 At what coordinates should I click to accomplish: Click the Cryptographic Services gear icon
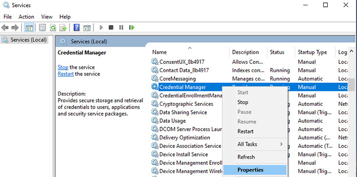pos(155,104)
